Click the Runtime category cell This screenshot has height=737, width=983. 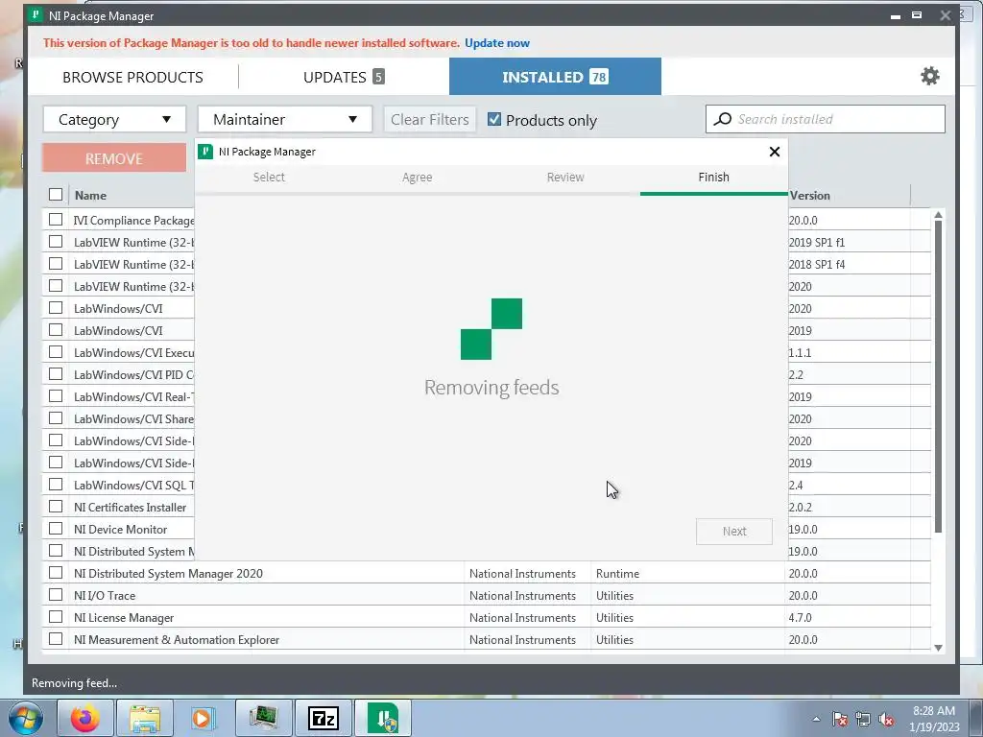pos(617,574)
